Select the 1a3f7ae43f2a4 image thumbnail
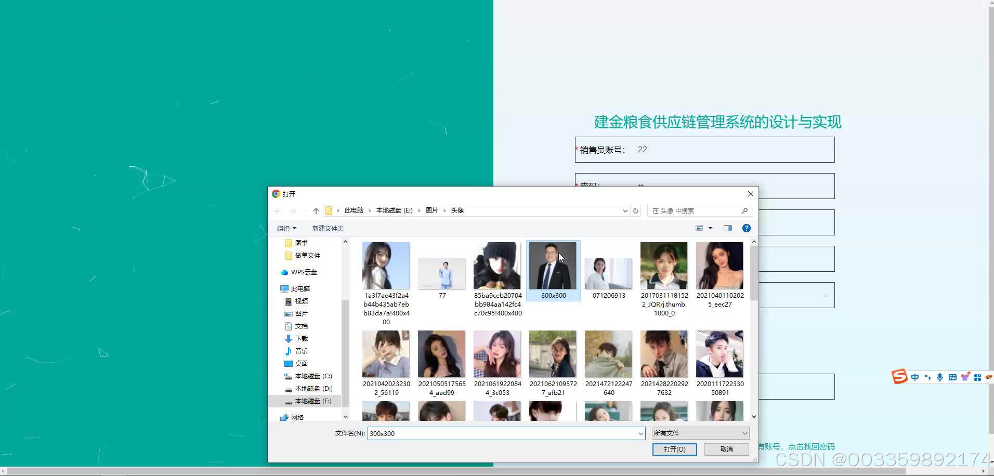Screen dimensions: 994x476 [x=386, y=266]
